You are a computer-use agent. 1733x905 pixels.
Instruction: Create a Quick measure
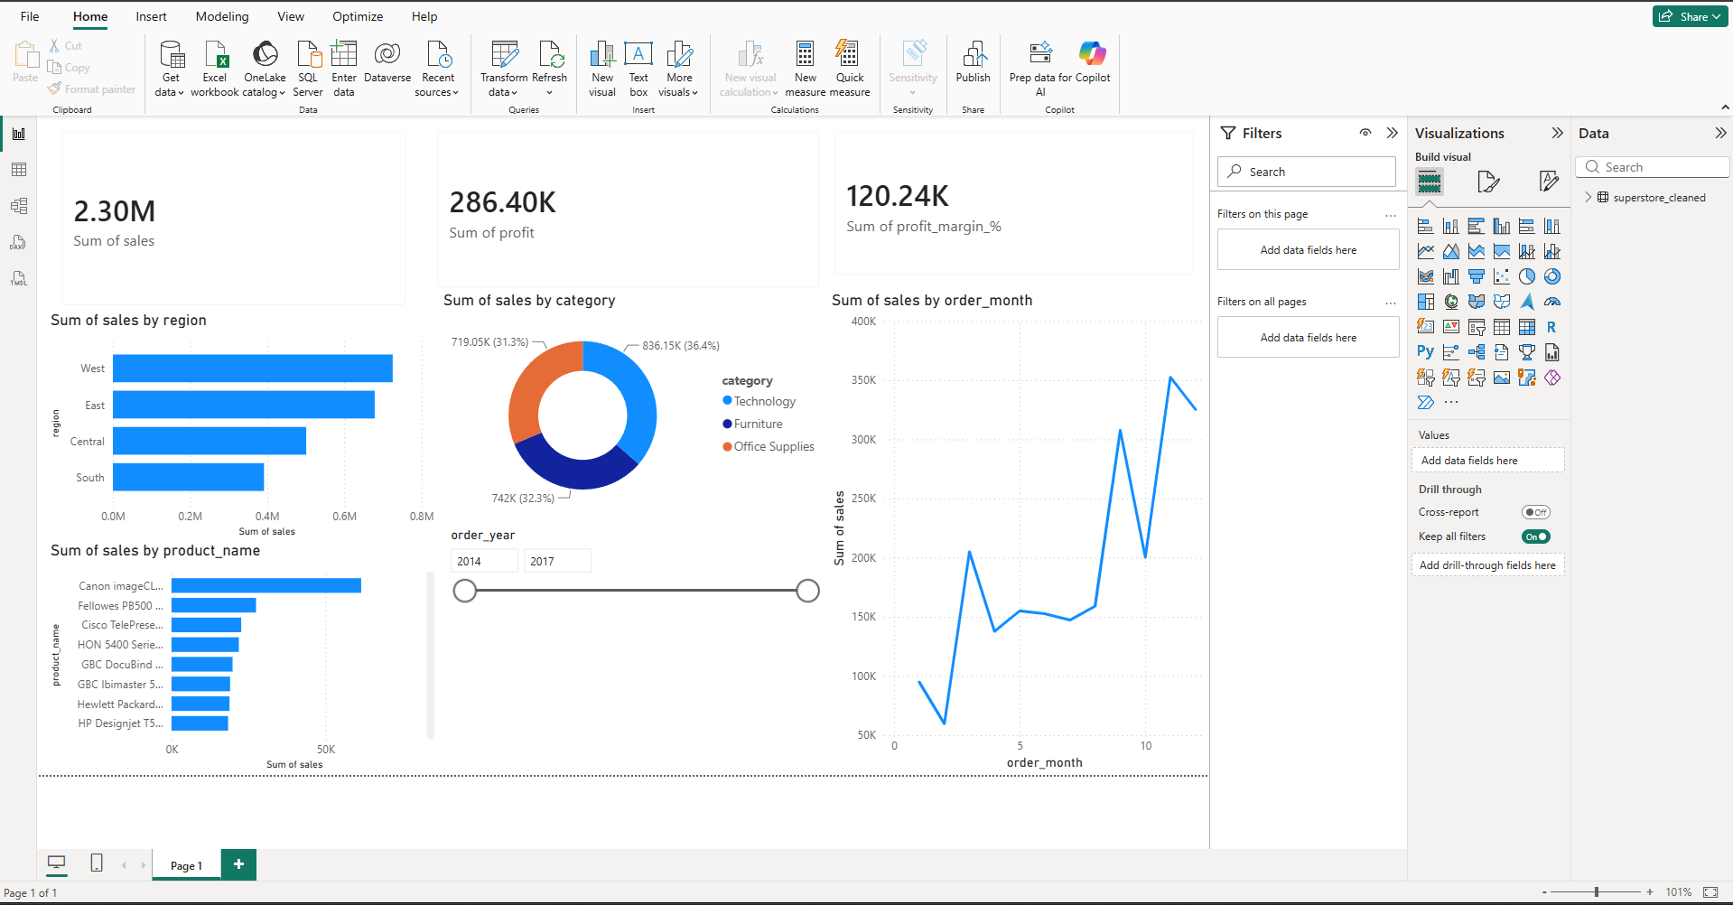(x=849, y=69)
